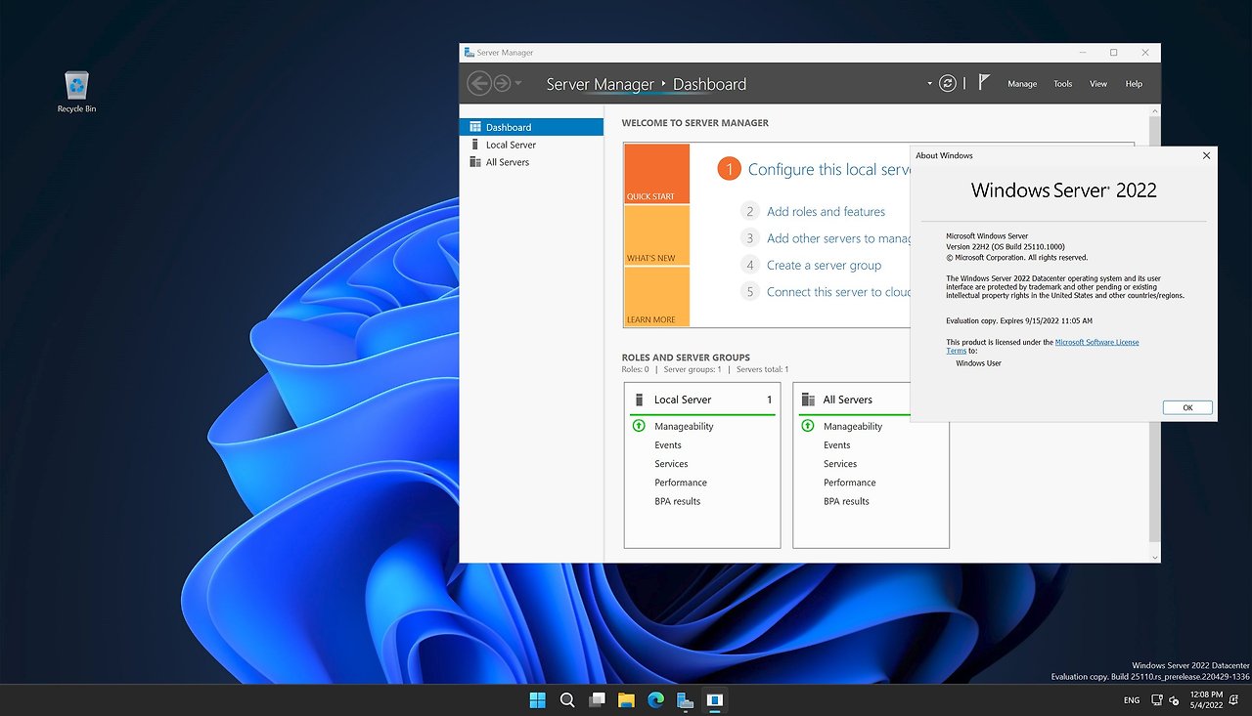Click the ENG language indicator
The height and width of the screenshot is (716, 1252).
(1131, 700)
